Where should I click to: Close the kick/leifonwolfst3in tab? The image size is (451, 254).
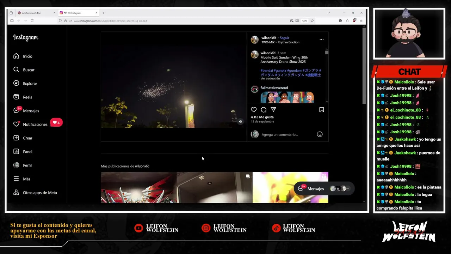pyautogui.click(x=55, y=13)
